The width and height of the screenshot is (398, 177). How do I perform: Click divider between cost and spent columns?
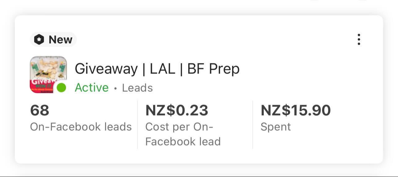pyautogui.click(x=253, y=124)
